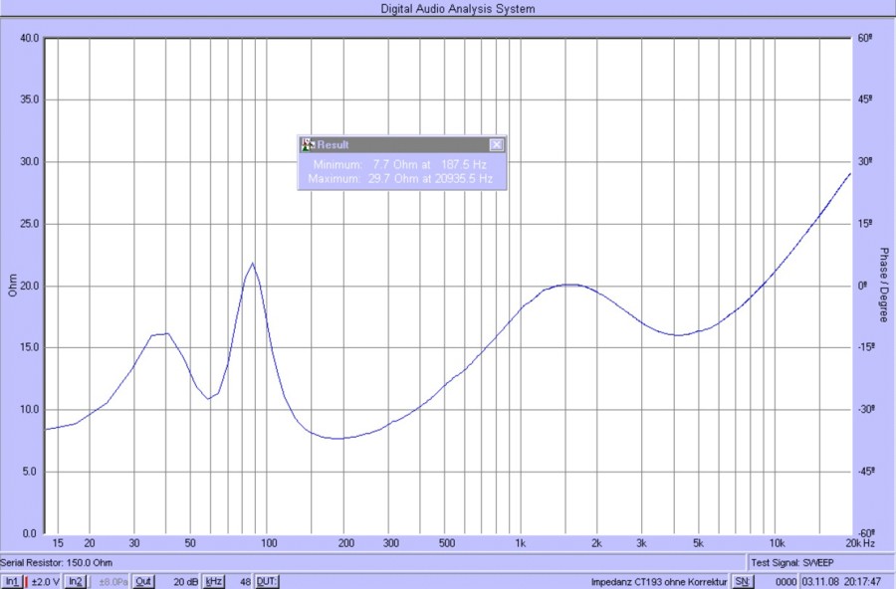Click the Impedanz CT193 ohne Korrektur label

(658, 581)
